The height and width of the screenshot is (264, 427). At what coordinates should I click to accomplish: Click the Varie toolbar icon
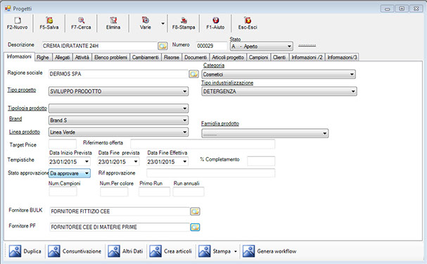click(x=146, y=20)
